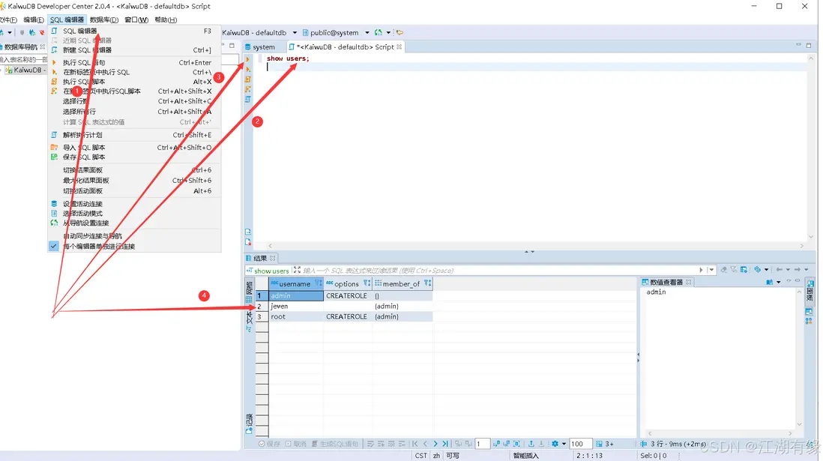Open value viewer content type dropdown
The image size is (823, 461).
tap(778, 282)
